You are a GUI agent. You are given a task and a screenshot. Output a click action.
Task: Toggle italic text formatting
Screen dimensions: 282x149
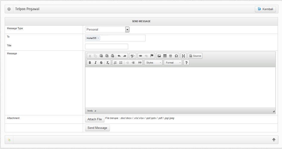tap(95, 63)
